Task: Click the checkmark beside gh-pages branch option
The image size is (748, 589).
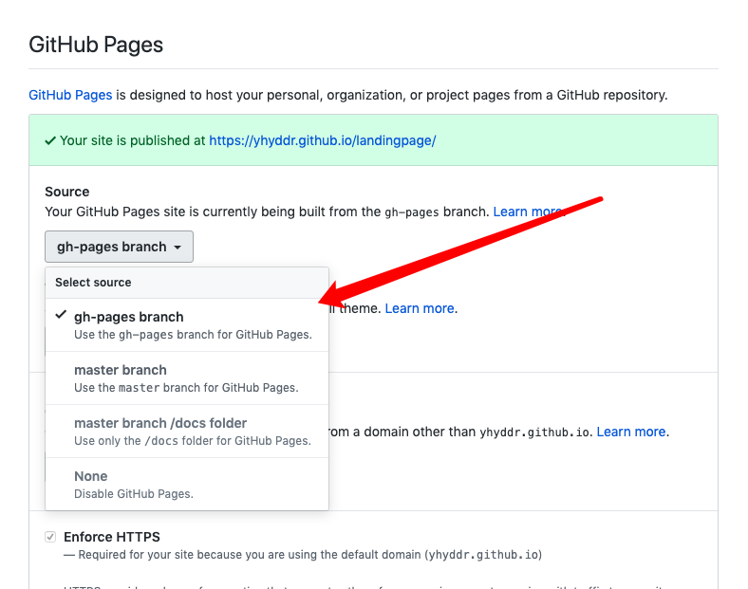Action: (61, 315)
